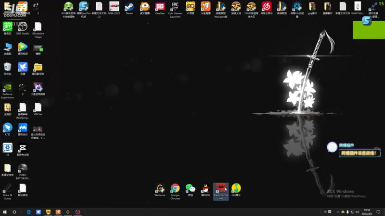Open Draw & Guess shortcut

click(7, 192)
